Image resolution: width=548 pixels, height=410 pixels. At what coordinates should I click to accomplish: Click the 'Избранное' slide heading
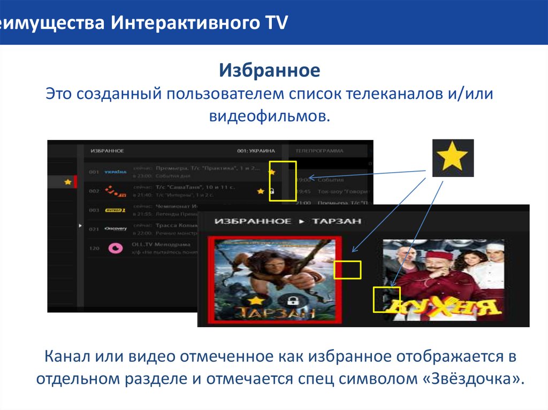270,70
